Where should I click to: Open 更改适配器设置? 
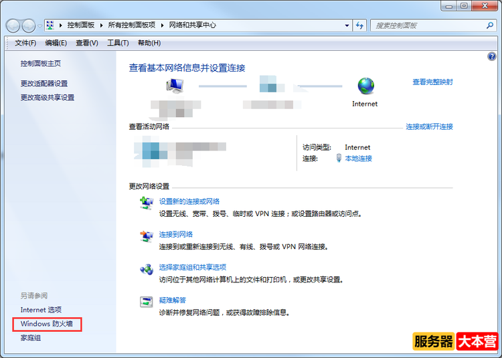click(44, 84)
